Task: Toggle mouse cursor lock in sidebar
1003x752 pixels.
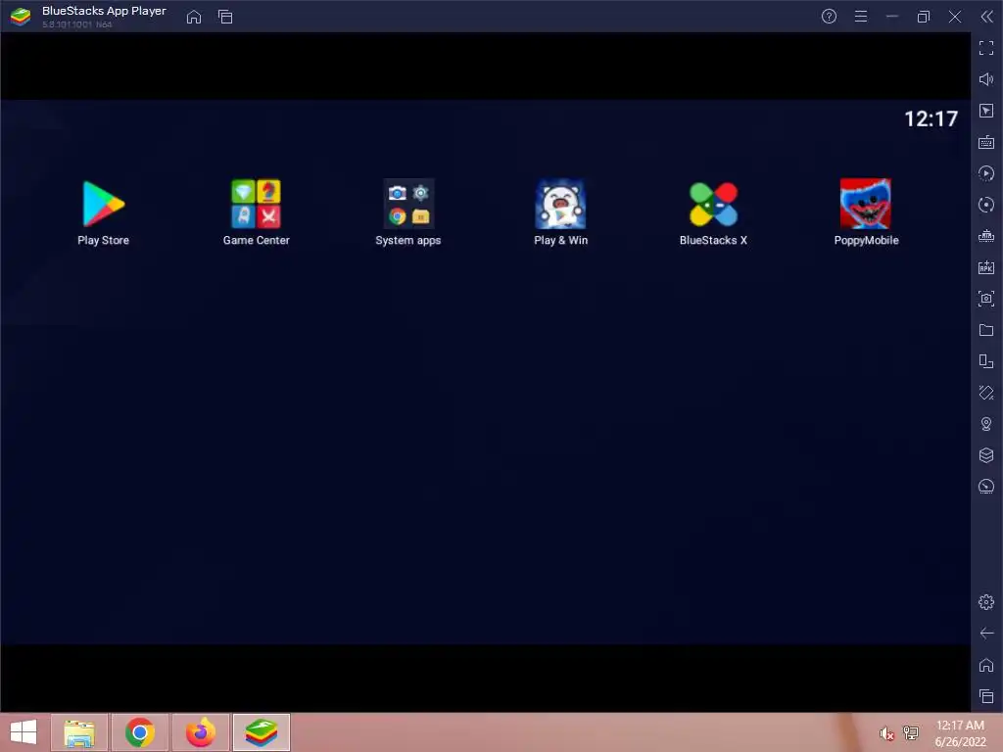Action: pos(986,111)
